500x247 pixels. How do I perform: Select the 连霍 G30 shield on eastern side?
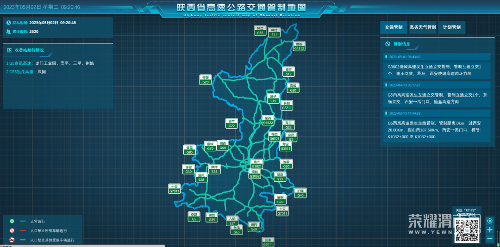(x=287, y=164)
